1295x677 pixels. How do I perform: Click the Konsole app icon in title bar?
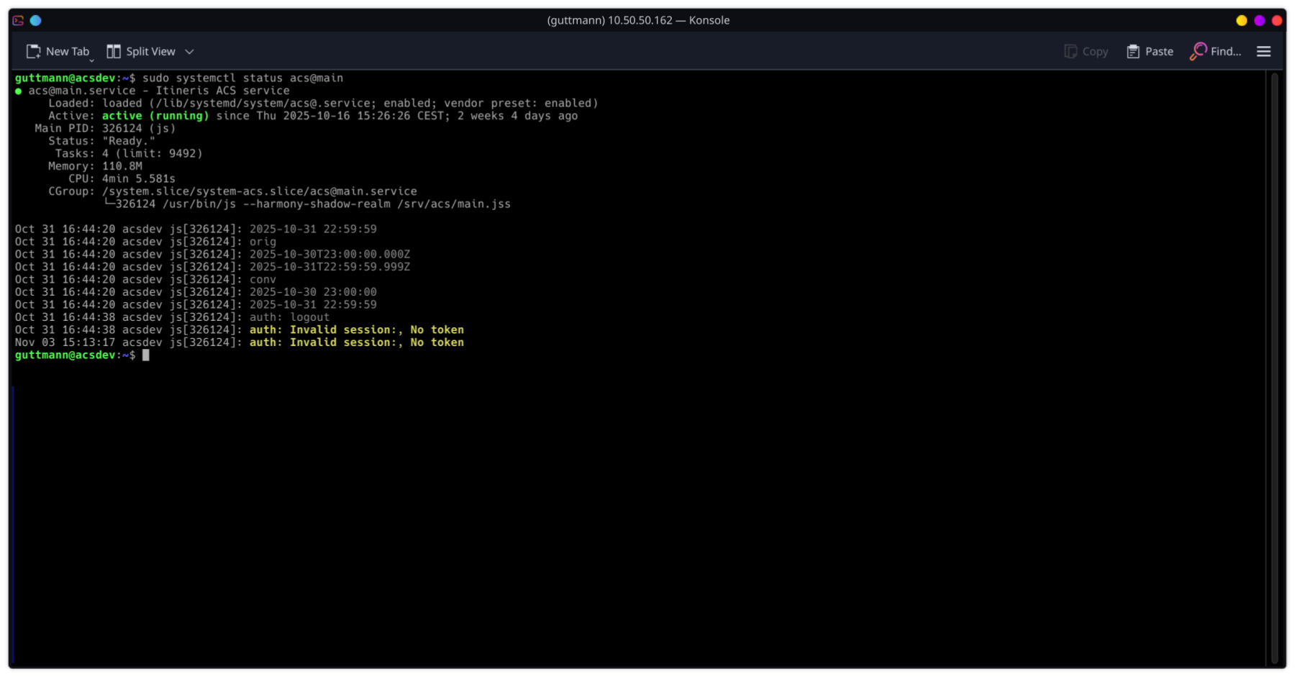(x=18, y=20)
